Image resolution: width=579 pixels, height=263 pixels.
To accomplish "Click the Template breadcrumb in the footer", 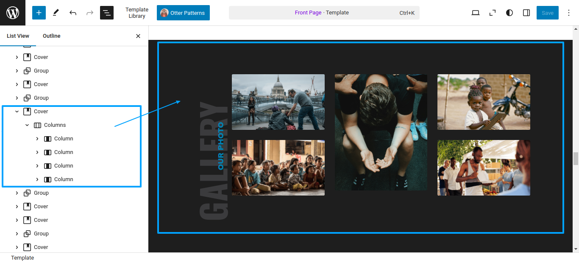I will (22, 258).
